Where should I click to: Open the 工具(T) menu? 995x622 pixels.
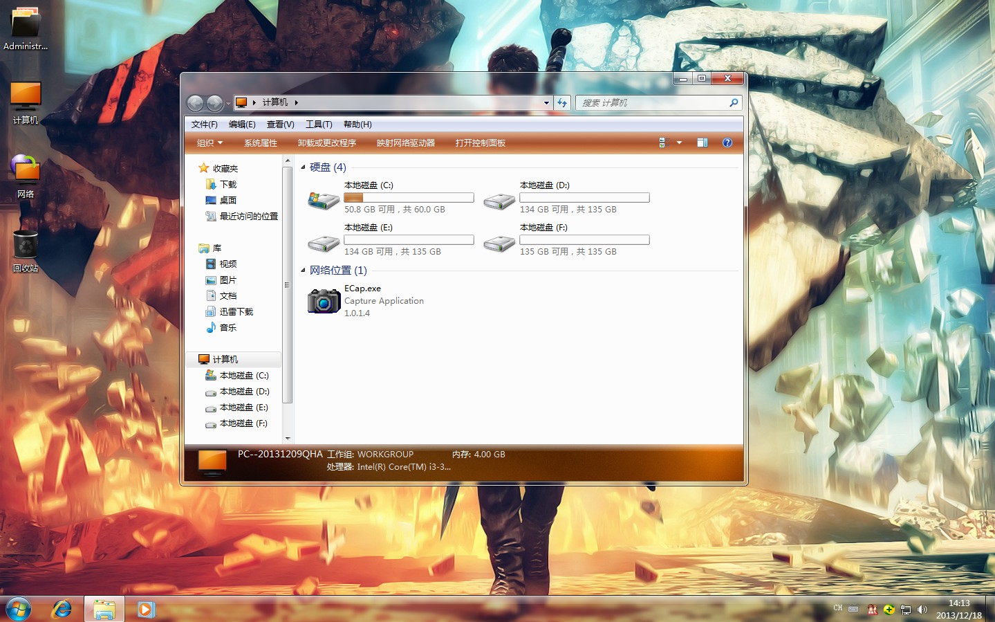coord(319,125)
